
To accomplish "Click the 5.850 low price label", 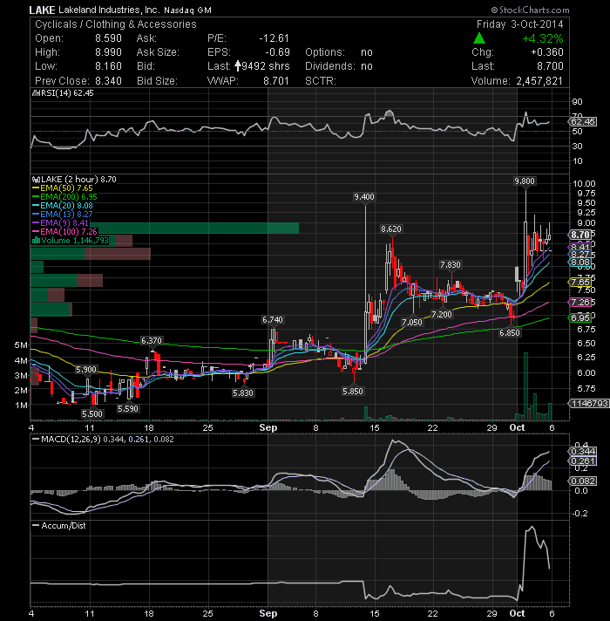I will coord(353,392).
